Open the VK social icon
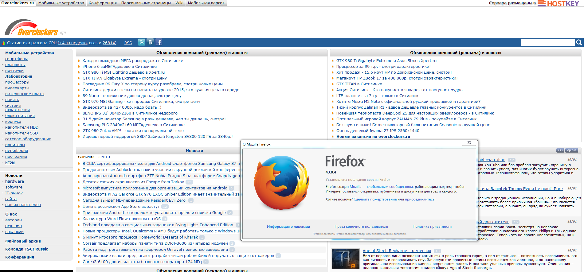 click(x=150, y=42)
